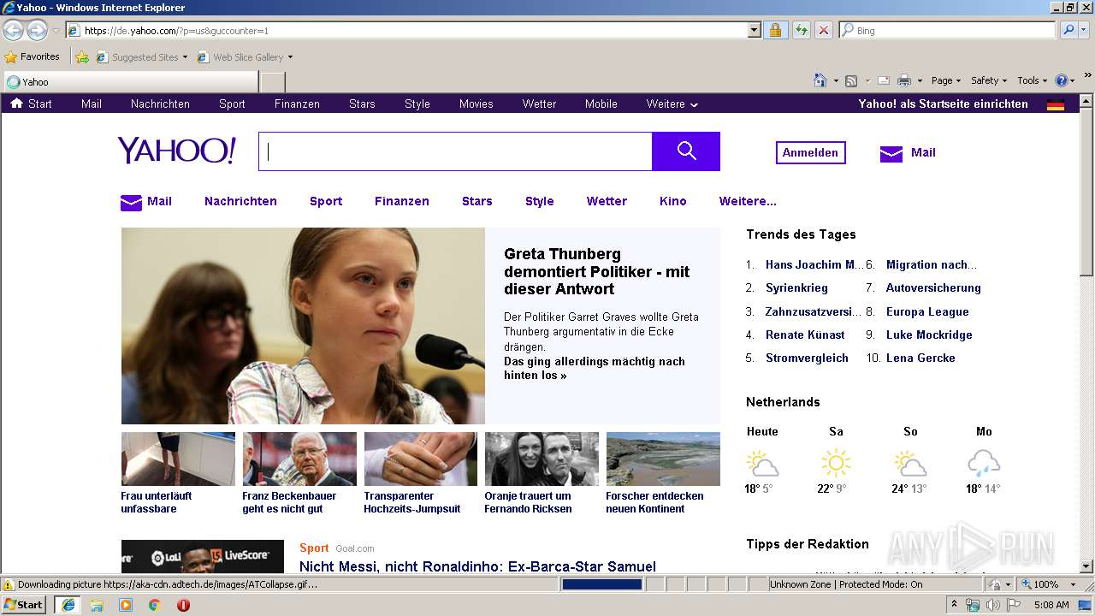Click the Read Mail envelope icon

pos(883,80)
